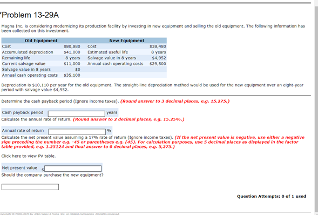Select the 'New Equipment' table header
Image resolution: width=318 pixels, height=215 pixels.
click(x=127, y=41)
